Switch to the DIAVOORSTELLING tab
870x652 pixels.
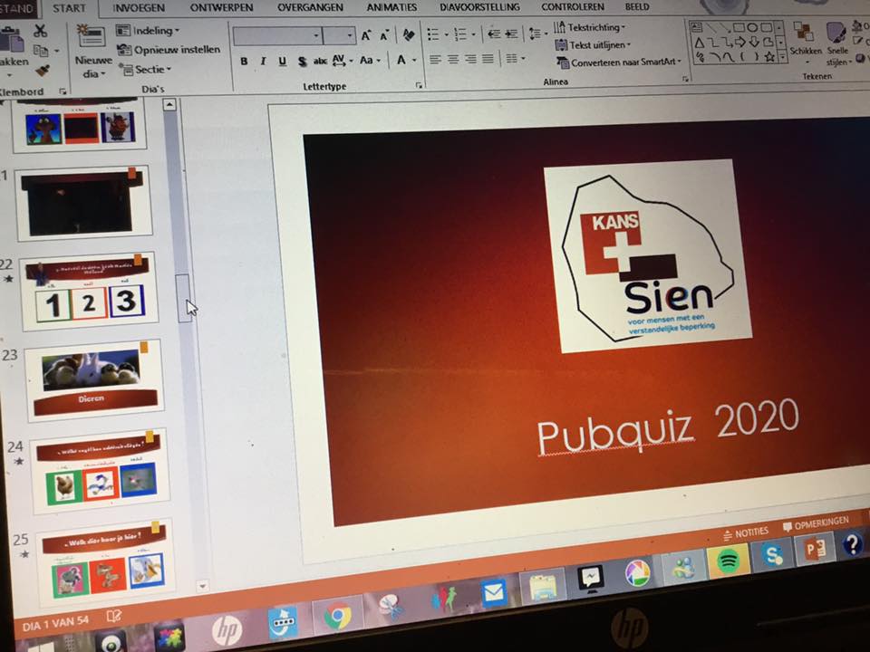coord(480,7)
